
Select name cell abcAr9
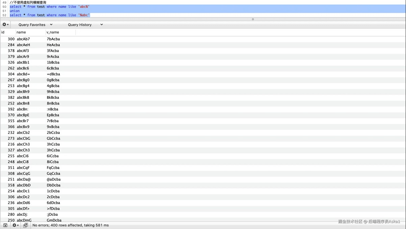coord(23,56)
